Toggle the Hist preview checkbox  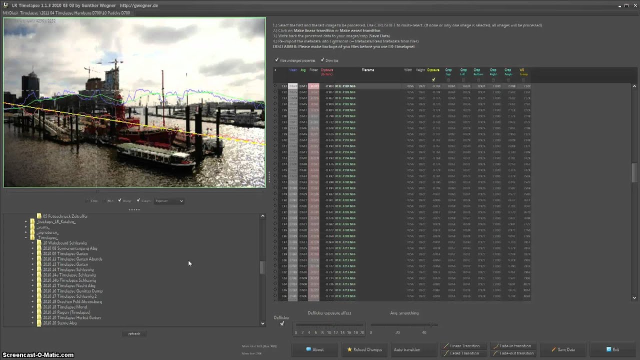[104, 201]
